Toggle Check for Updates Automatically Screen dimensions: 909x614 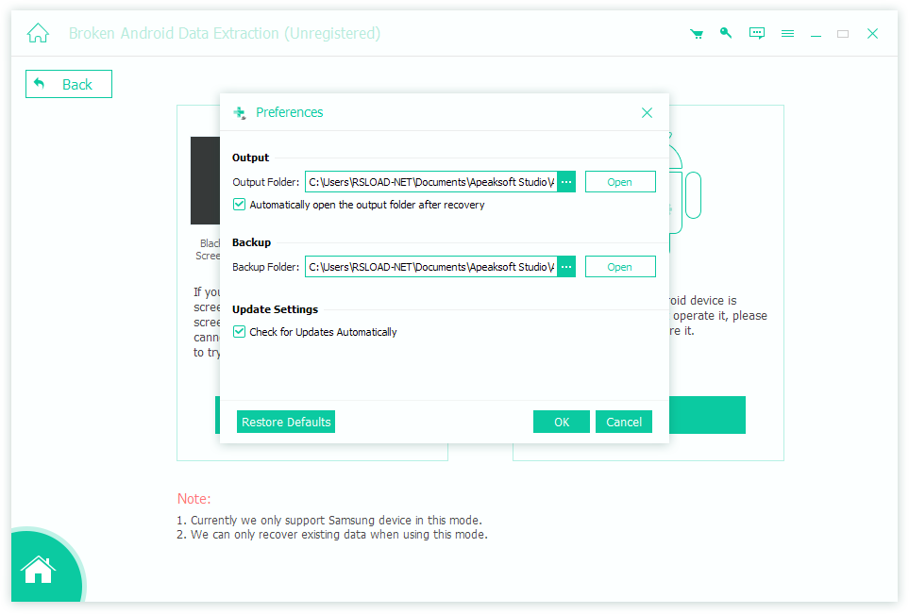point(239,332)
